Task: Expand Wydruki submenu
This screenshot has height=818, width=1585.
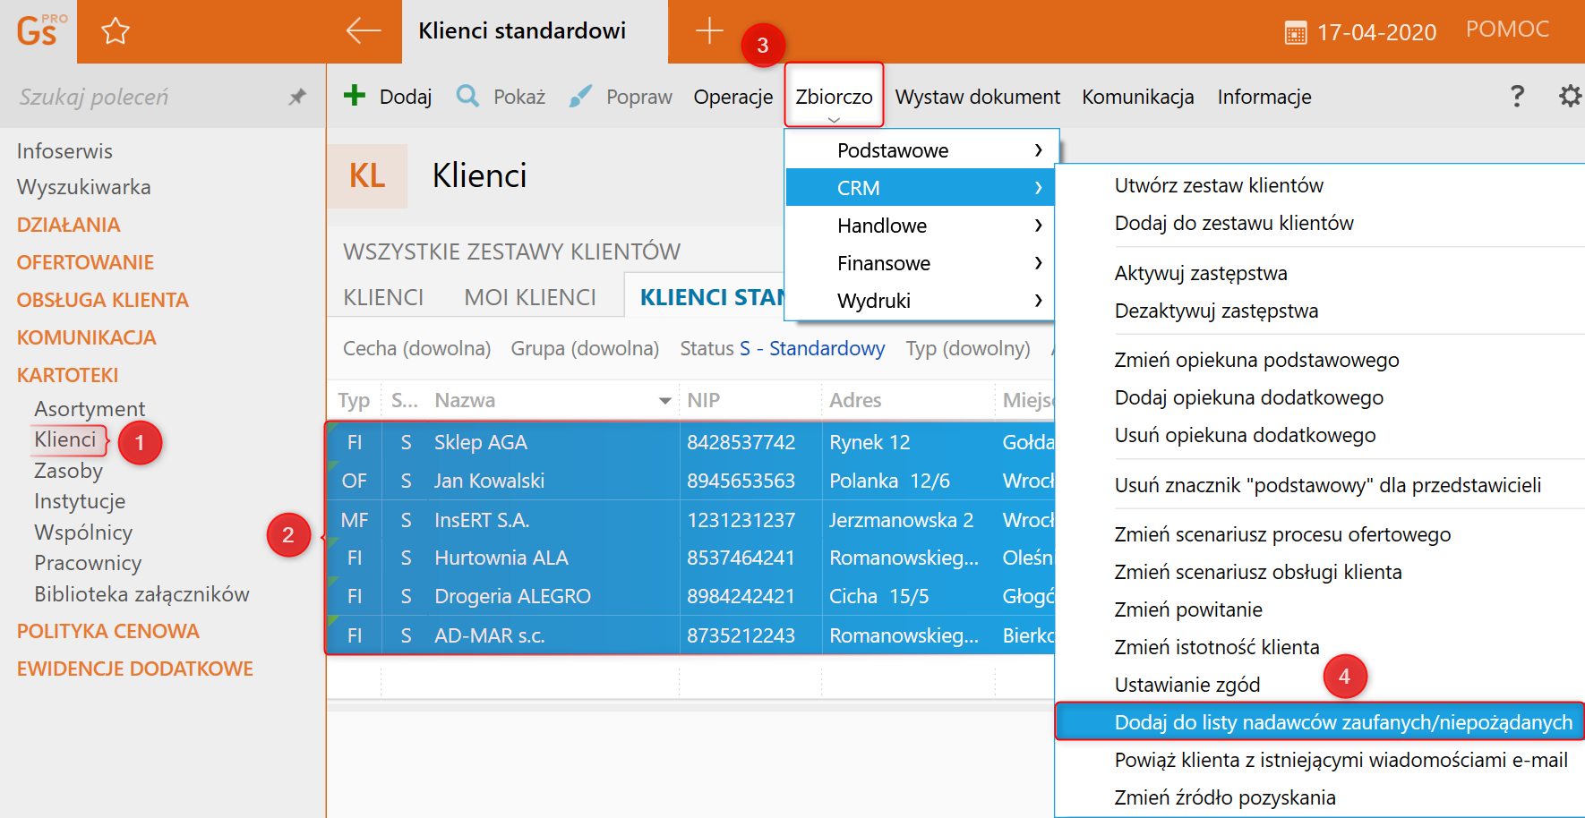Action: pyautogui.click(x=921, y=301)
